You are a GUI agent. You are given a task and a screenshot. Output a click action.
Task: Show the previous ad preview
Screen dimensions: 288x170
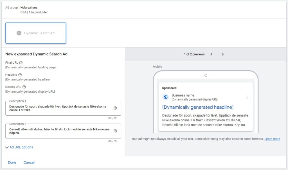tap(211, 54)
